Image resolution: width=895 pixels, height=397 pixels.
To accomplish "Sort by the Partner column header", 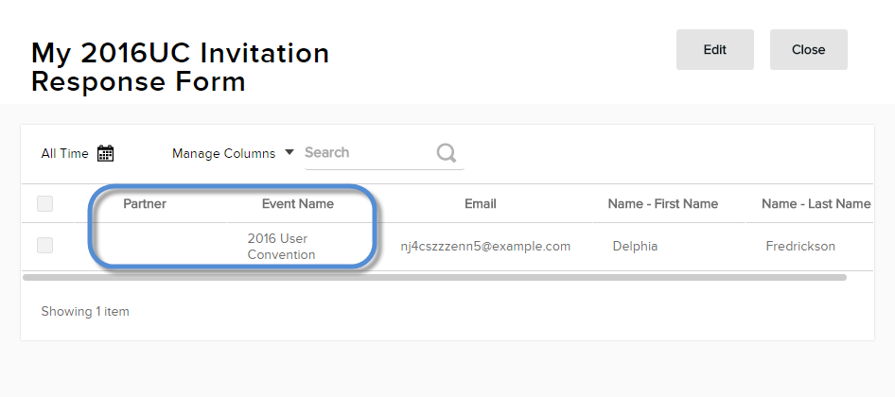I will tap(145, 203).
